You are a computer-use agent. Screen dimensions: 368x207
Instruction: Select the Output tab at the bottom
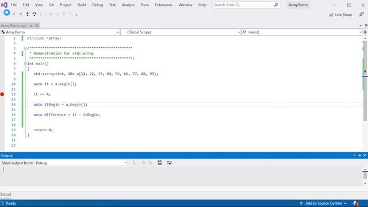pos(5,194)
